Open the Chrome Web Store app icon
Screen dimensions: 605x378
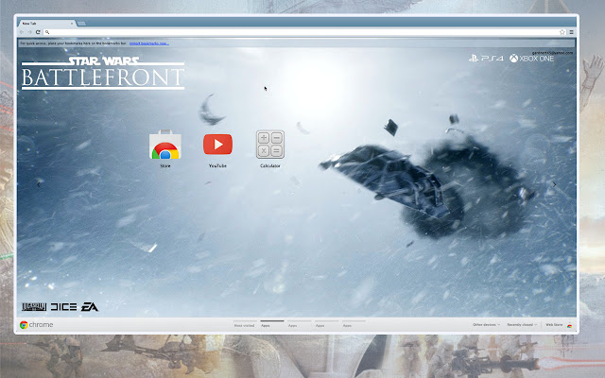165,145
